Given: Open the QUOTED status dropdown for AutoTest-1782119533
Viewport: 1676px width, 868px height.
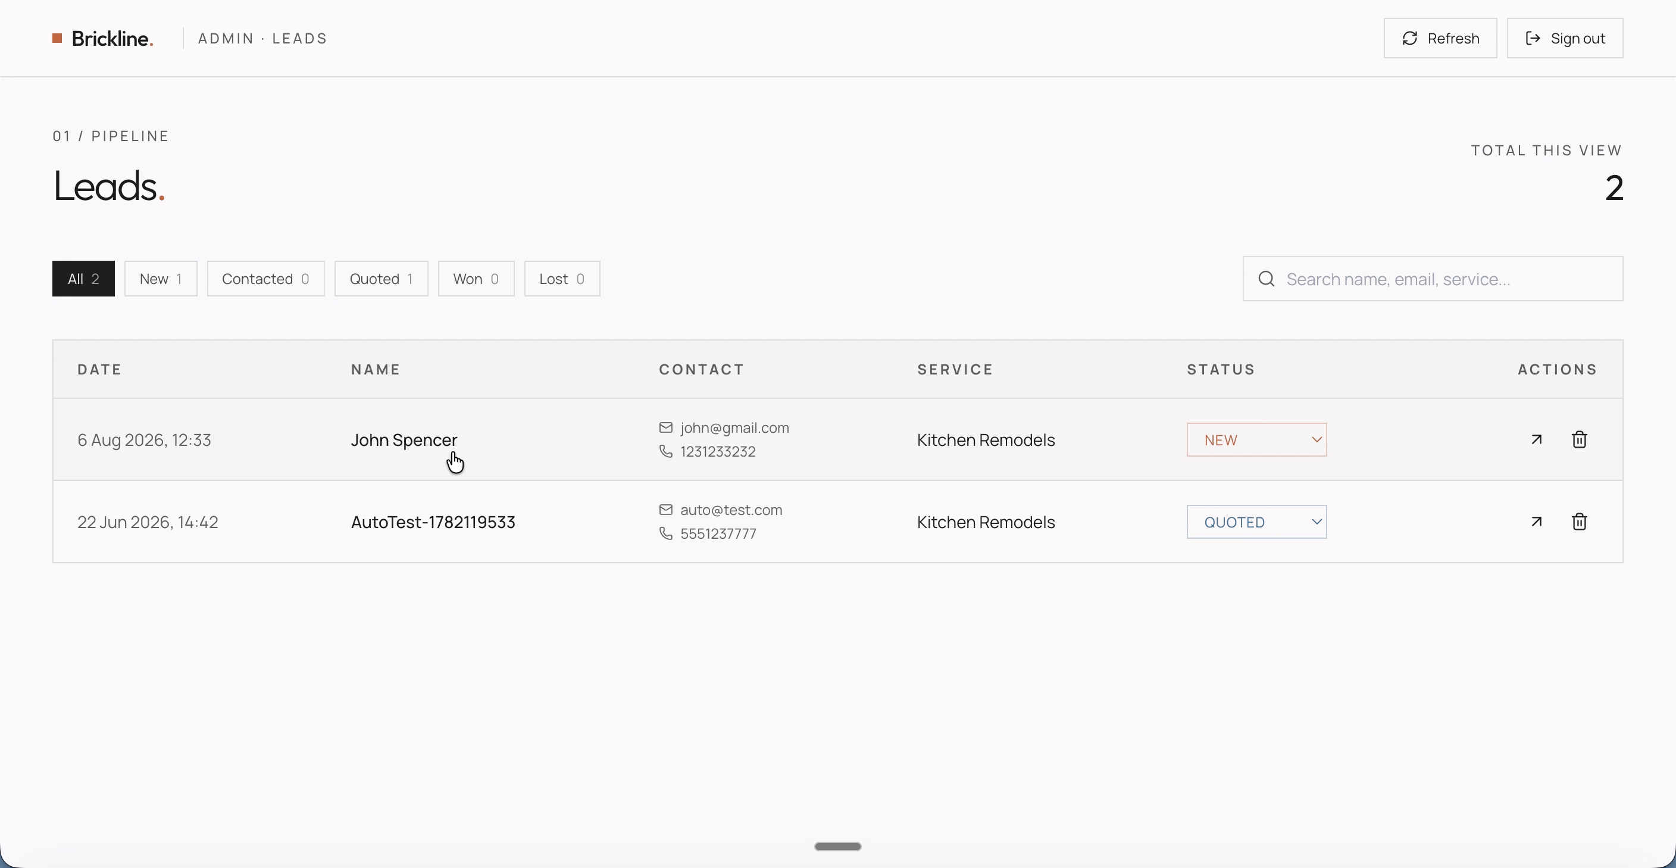Looking at the screenshot, I should [1256, 522].
